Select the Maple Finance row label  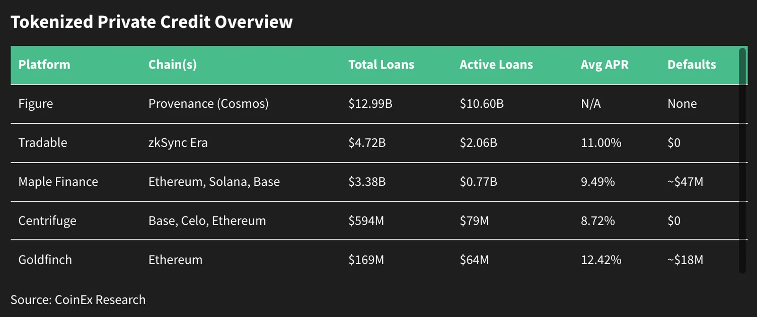tap(58, 182)
